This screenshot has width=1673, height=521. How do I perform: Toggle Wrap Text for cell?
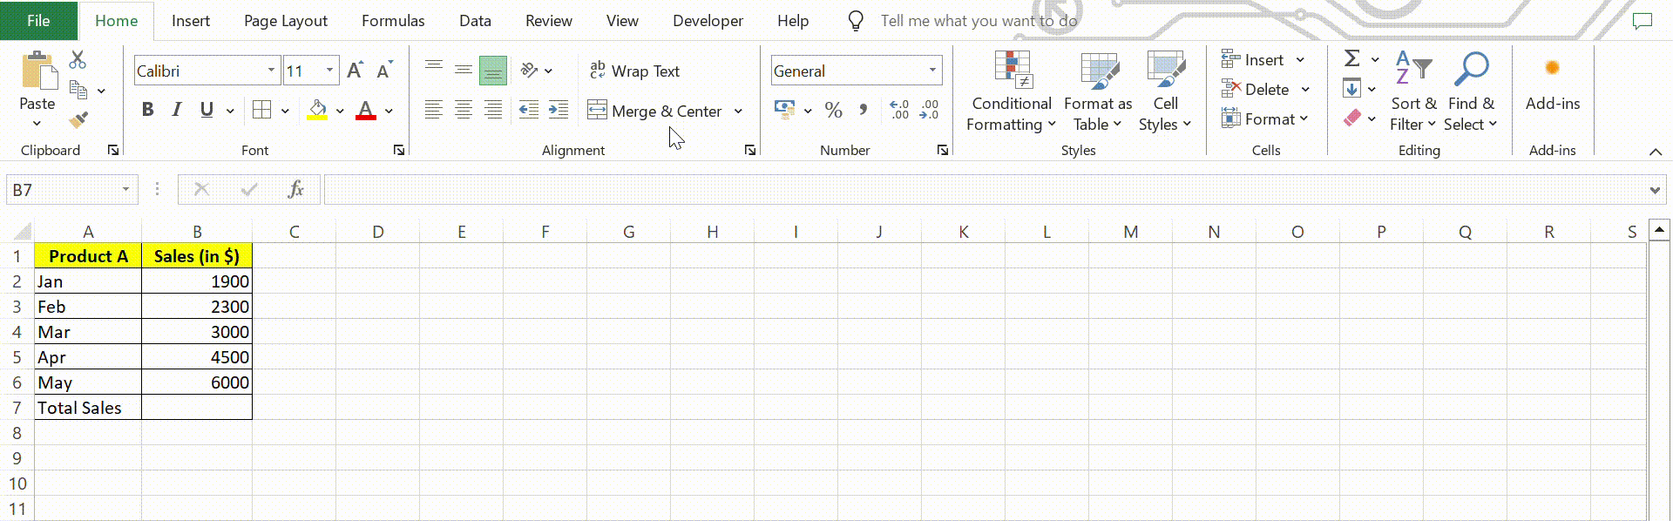[634, 71]
